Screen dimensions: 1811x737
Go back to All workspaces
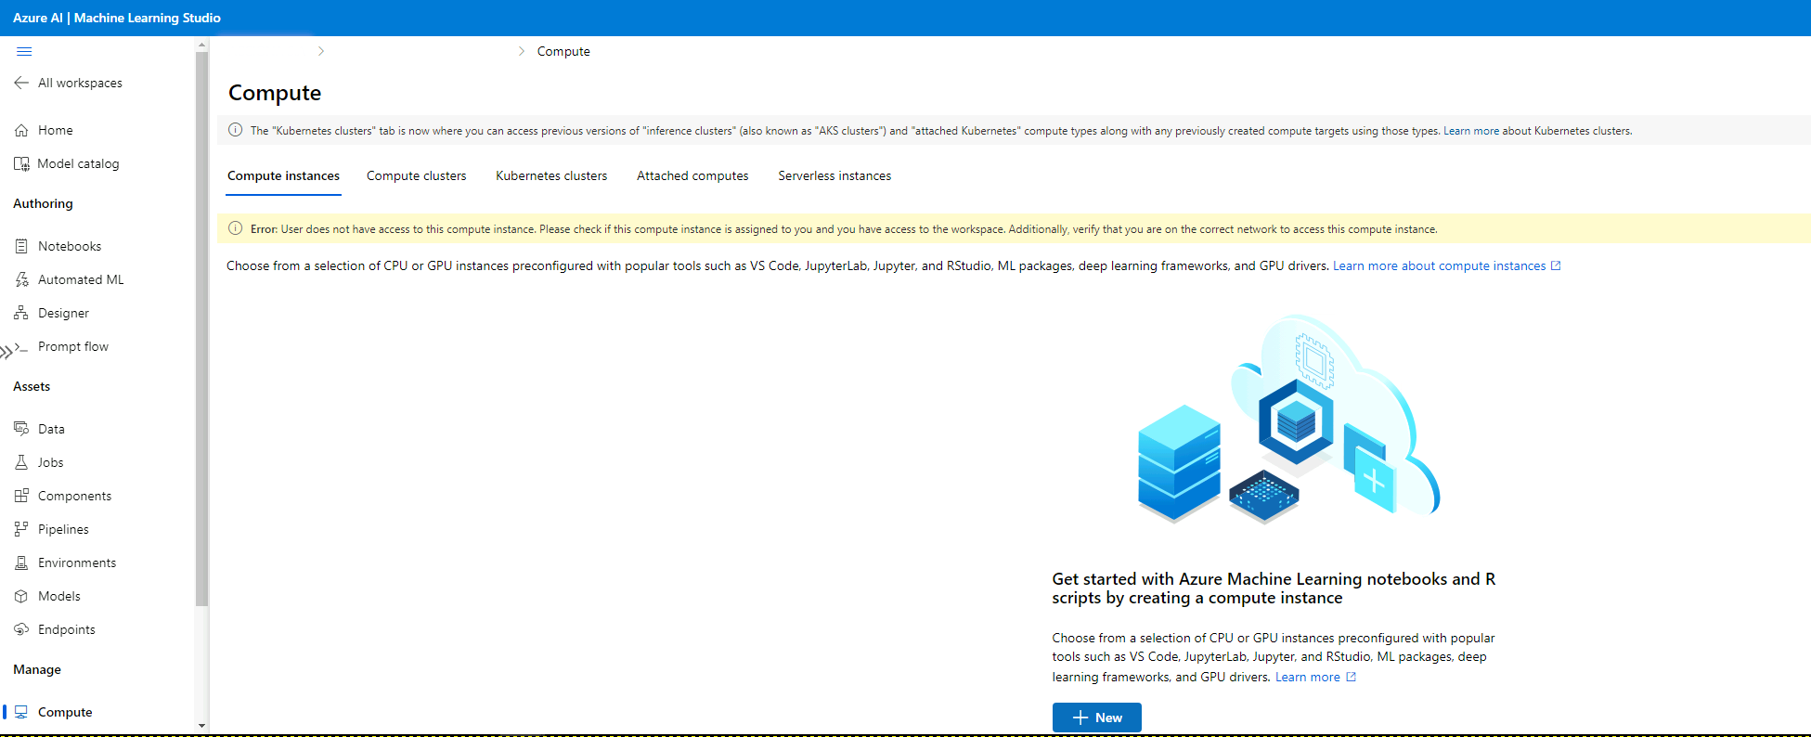(x=68, y=84)
